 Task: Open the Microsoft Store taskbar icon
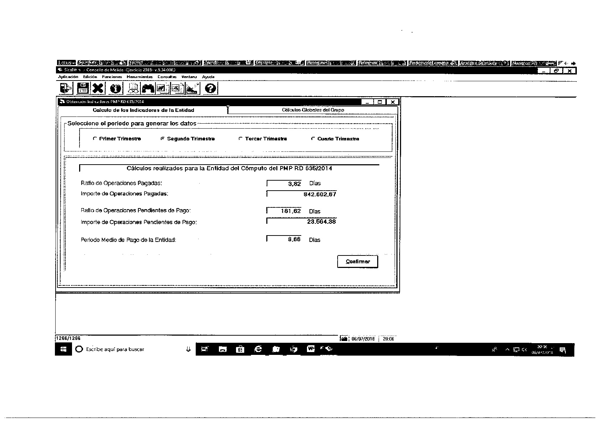(240, 350)
